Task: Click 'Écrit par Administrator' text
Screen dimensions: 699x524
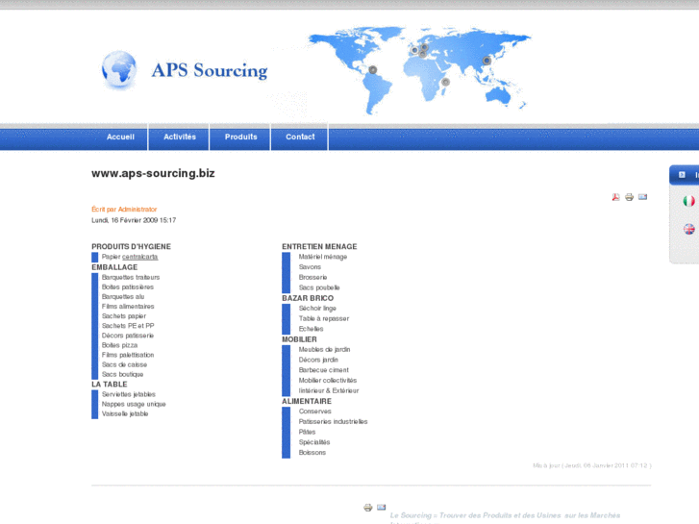Action: (124, 210)
